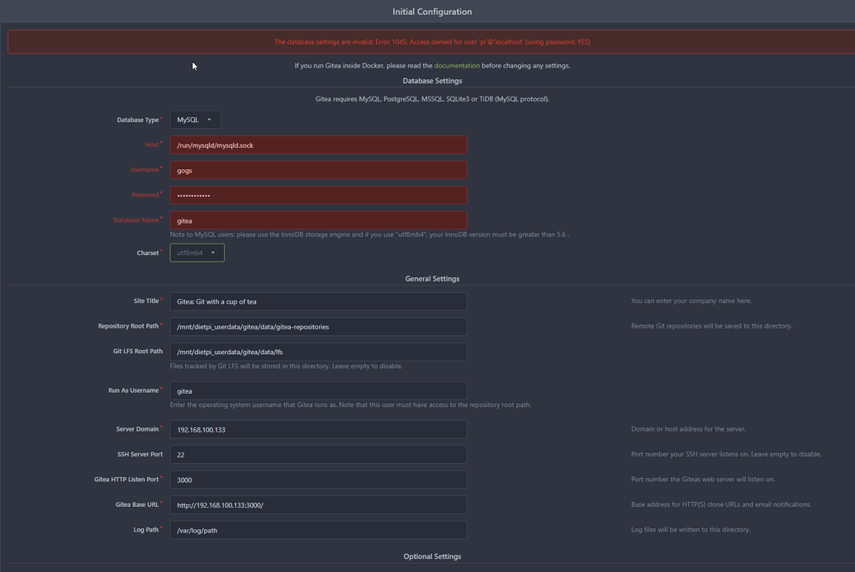The height and width of the screenshot is (572, 855).
Task: Click the Optional Settings section heading
Action: pos(432,556)
